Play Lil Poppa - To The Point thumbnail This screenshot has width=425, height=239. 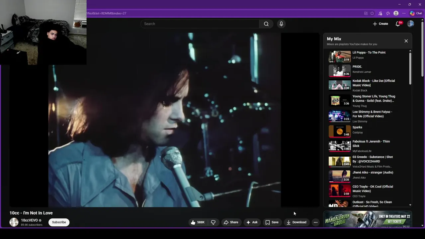point(340,56)
